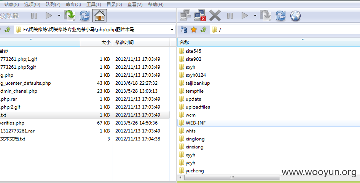Click the local pane pause icon

(x=34, y=16)
